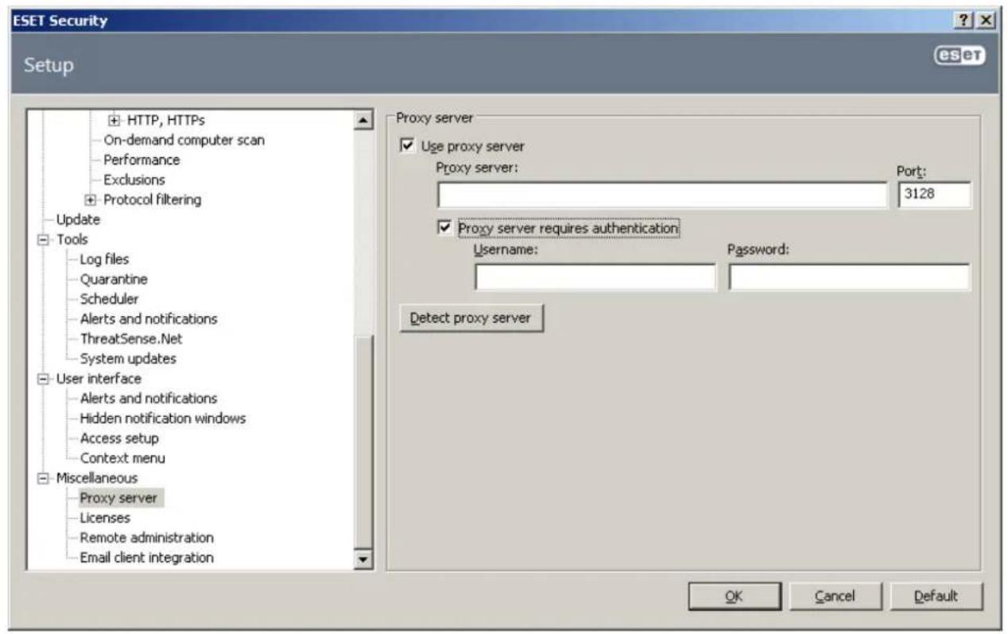The height and width of the screenshot is (634, 1008).
Task: Select Exclusions in the tree
Action: click(x=134, y=180)
